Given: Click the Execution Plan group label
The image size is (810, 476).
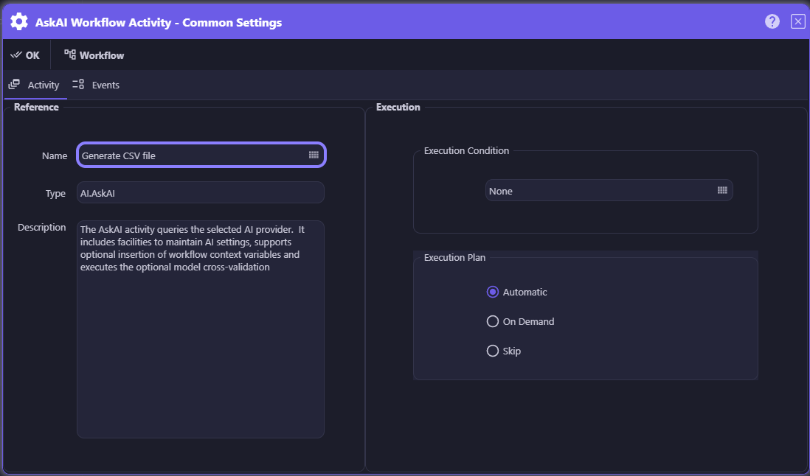Looking at the screenshot, I should [x=454, y=257].
